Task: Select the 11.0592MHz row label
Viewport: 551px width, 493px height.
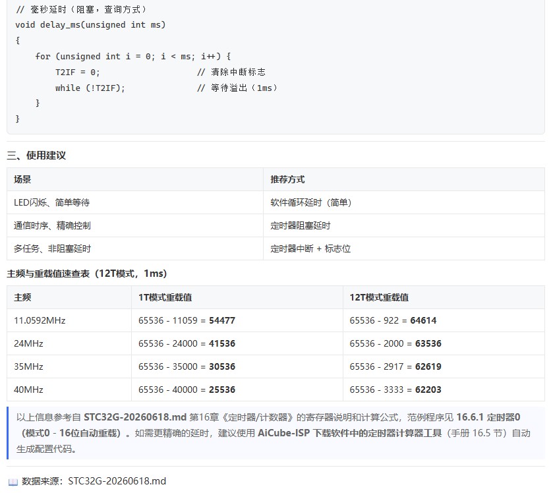Action: [x=40, y=320]
